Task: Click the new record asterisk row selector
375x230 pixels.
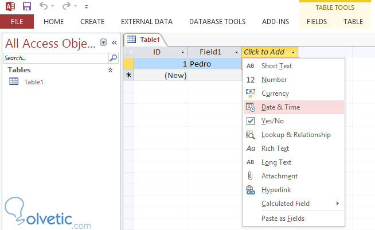Action: coord(128,75)
